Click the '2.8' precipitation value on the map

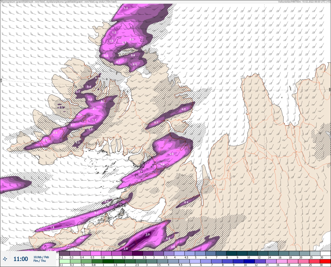(x=126, y=249)
